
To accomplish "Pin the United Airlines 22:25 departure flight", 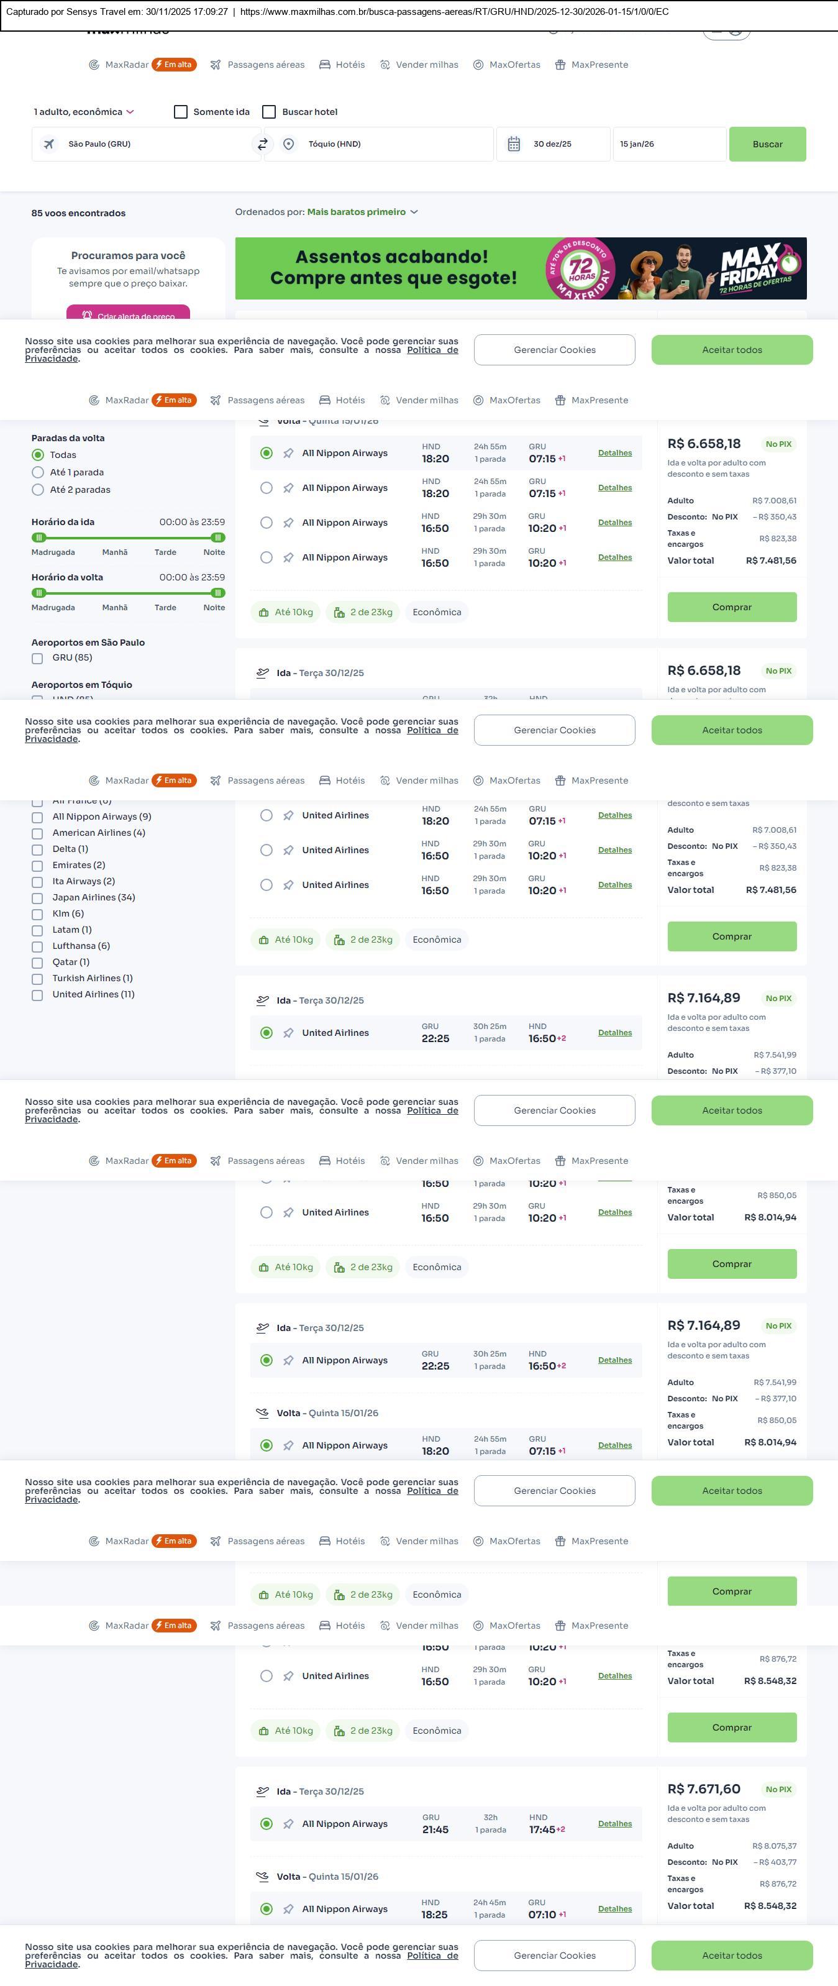I will pyautogui.click(x=288, y=1033).
